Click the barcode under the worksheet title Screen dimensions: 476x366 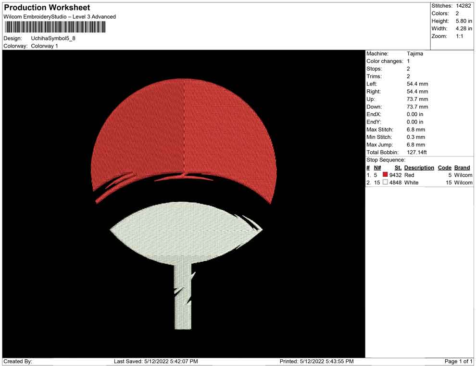53,27
